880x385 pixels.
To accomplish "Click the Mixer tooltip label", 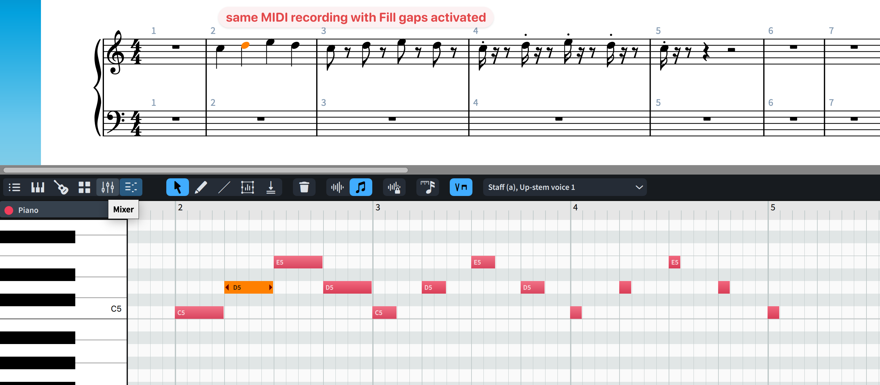I will [x=123, y=210].
